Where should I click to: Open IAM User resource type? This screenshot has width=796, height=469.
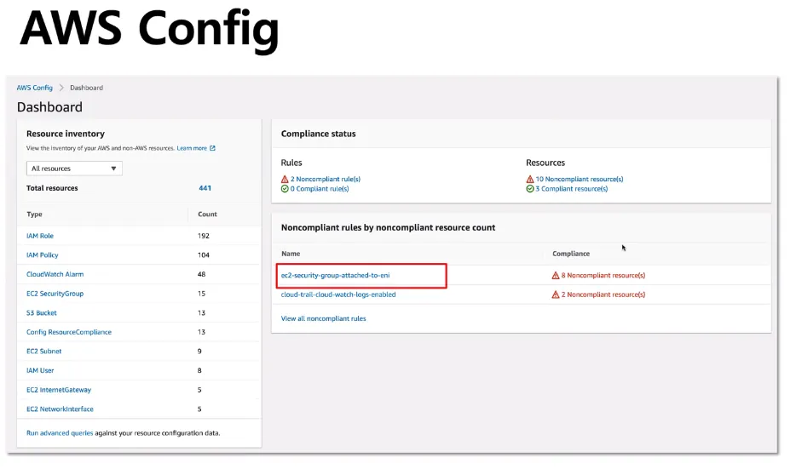(x=40, y=370)
